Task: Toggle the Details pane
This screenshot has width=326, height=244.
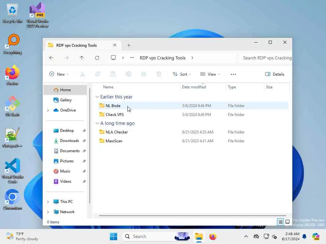Action: (x=275, y=74)
